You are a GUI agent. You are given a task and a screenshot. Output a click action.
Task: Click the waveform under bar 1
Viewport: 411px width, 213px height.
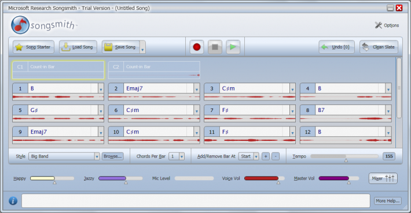click(58, 97)
